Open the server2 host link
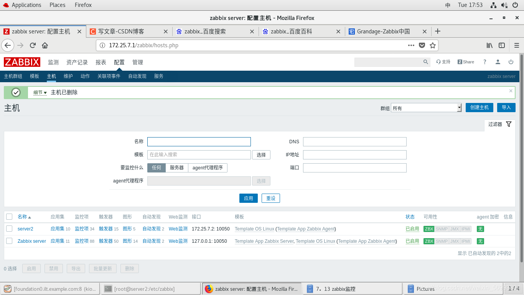Image resolution: width=524 pixels, height=295 pixels. pos(25,229)
